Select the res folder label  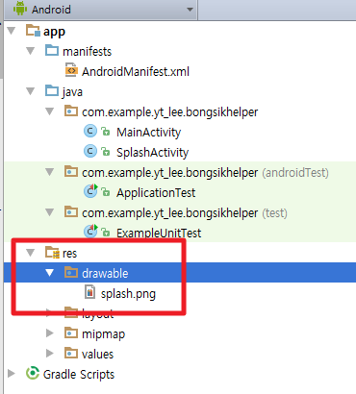click(69, 254)
